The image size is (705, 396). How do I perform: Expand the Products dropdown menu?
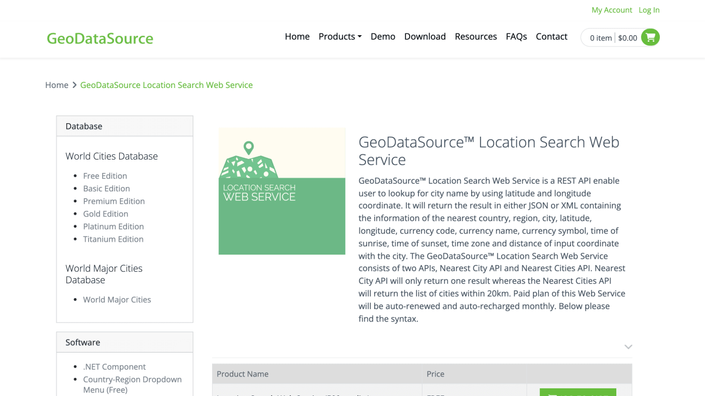340,36
